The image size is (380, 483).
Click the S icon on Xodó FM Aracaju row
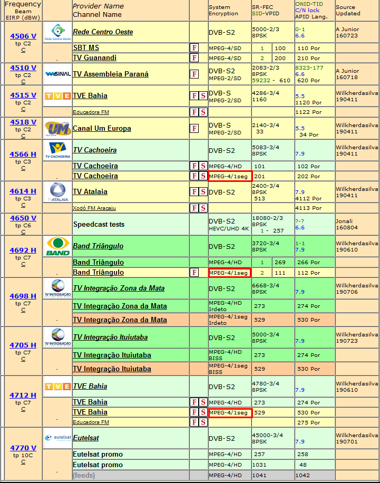pos(203,208)
